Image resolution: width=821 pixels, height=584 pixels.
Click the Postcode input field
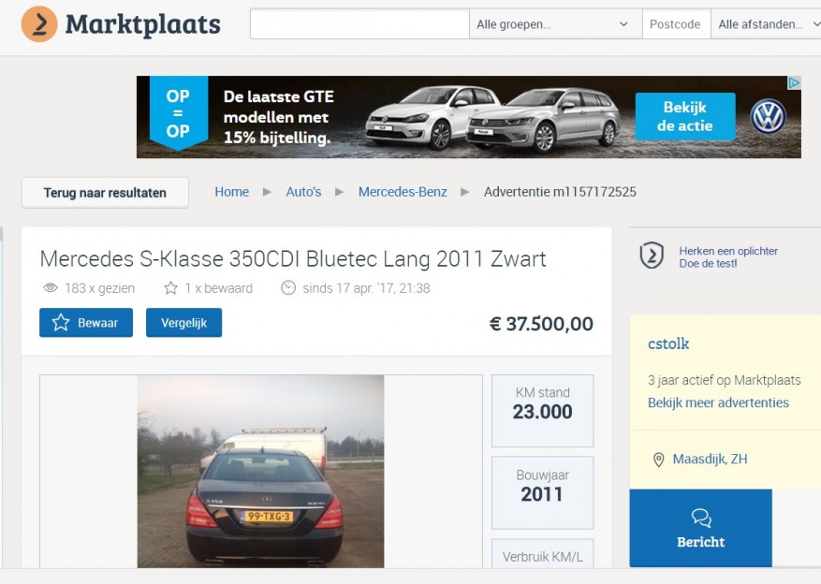coord(676,24)
